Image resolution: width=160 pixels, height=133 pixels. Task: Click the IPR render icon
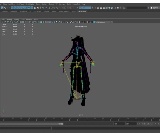tap(104, 8)
